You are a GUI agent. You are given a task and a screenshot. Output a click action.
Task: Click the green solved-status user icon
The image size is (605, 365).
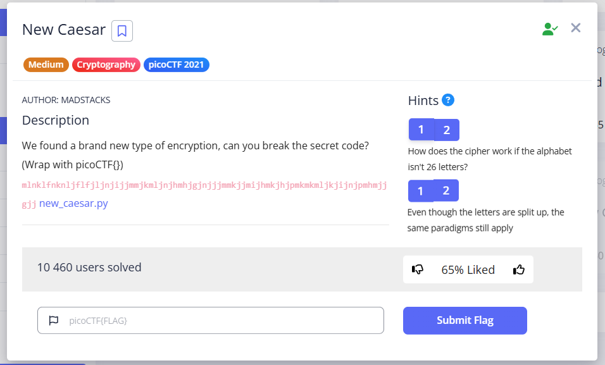point(550,28)
